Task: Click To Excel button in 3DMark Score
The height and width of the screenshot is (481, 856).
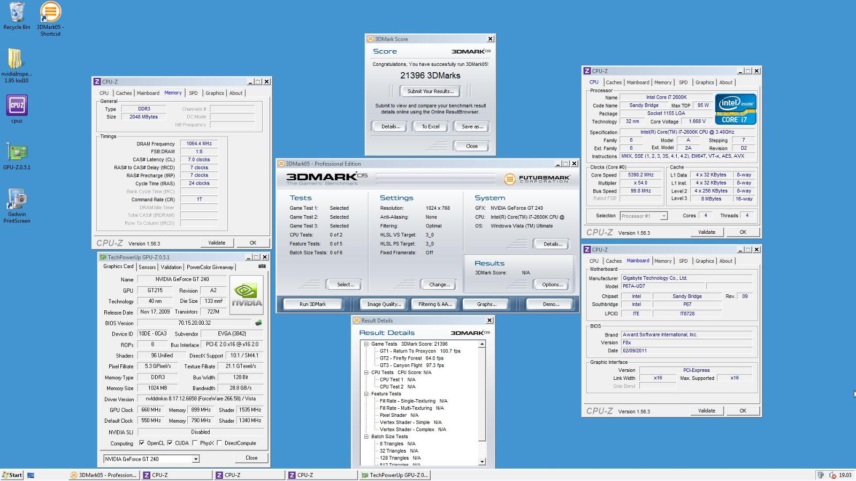Action: click(430, 127)
